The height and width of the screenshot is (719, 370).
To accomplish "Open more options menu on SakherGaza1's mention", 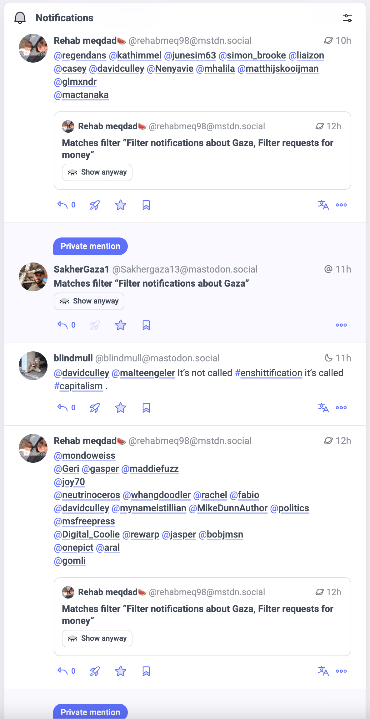I will (x=341, y=325).
